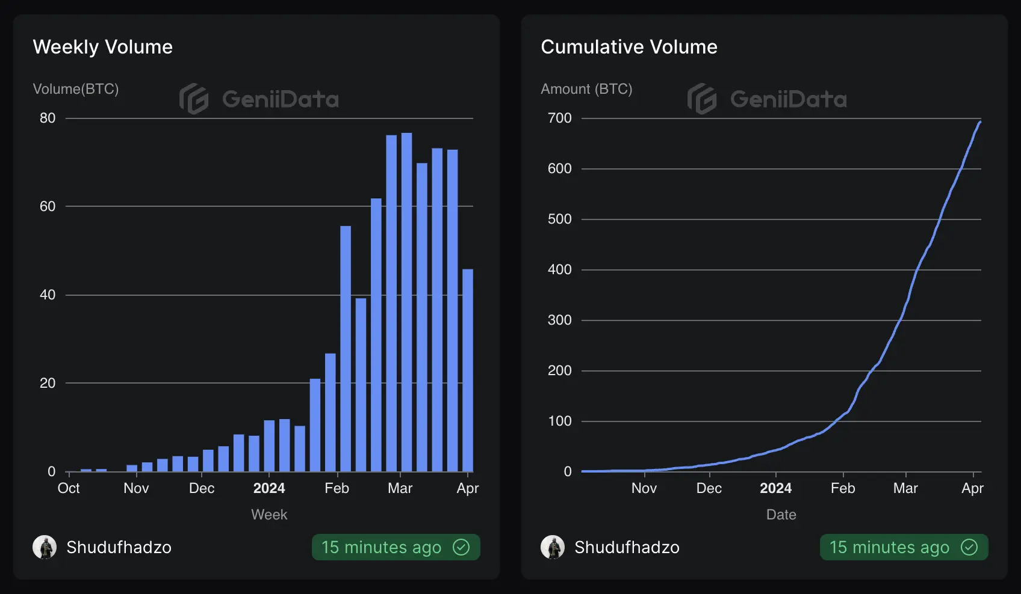Click the 80 value on Weekly Volume axis
The height and width of the screenshot is (594, 1021).
coord(48,118)
